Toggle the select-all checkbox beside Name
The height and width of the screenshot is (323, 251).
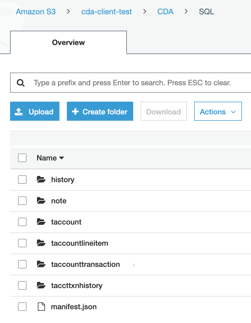pos(22,158)
